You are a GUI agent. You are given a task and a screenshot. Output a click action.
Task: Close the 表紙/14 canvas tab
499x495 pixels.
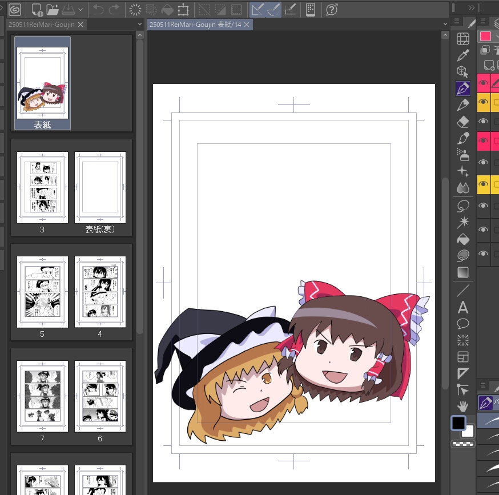(x=247, y=25)
